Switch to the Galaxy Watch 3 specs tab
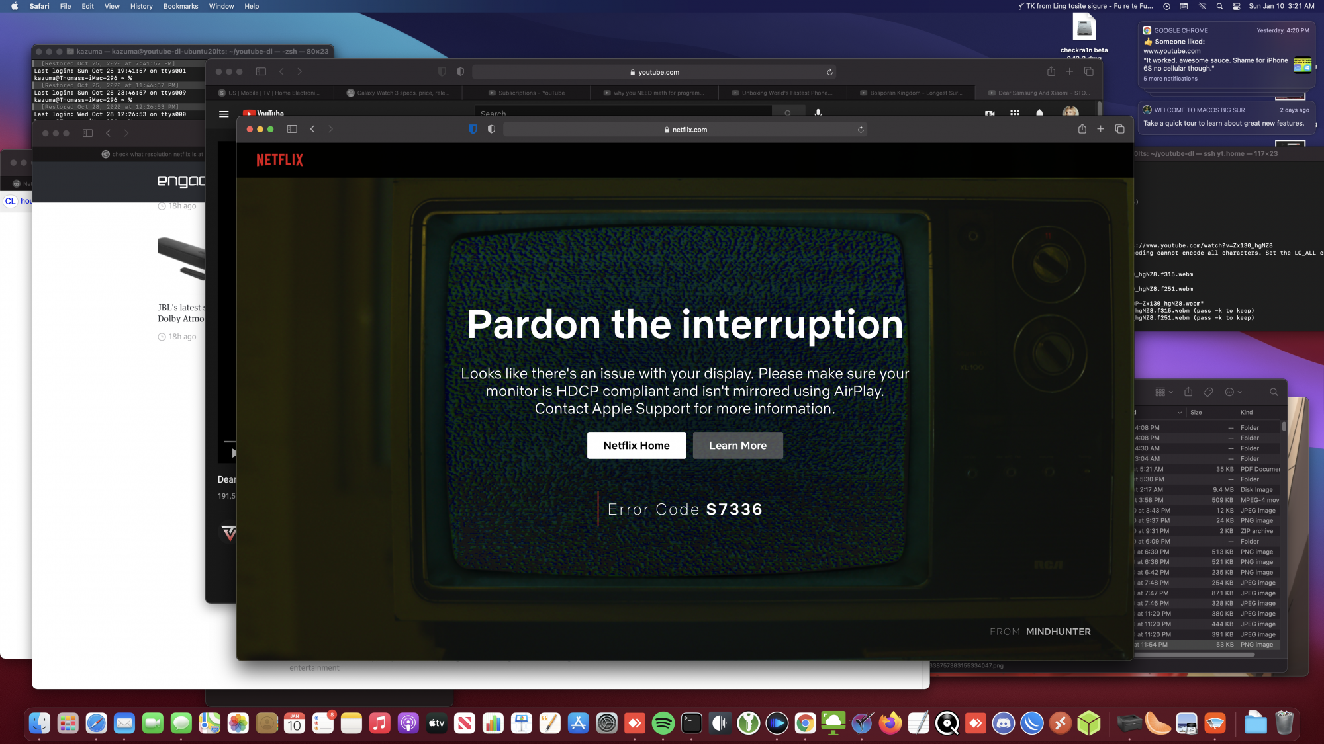Image resolution: width=1324 pixels, height=744 pixels. pyautogui.click(x=399, y=93)
